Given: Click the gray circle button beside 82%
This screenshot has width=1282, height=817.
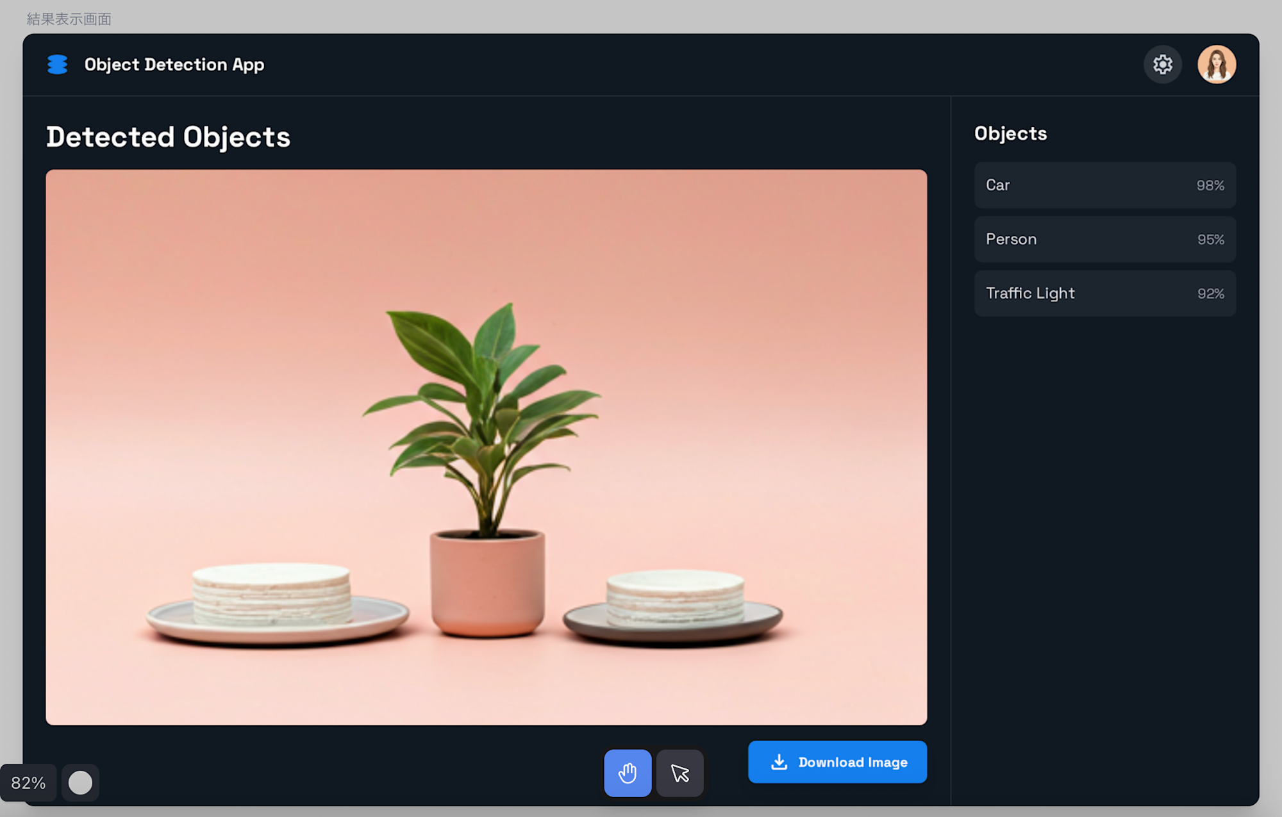Looking at the screenshot, I should pyautogui.click(x=80, y=782).
